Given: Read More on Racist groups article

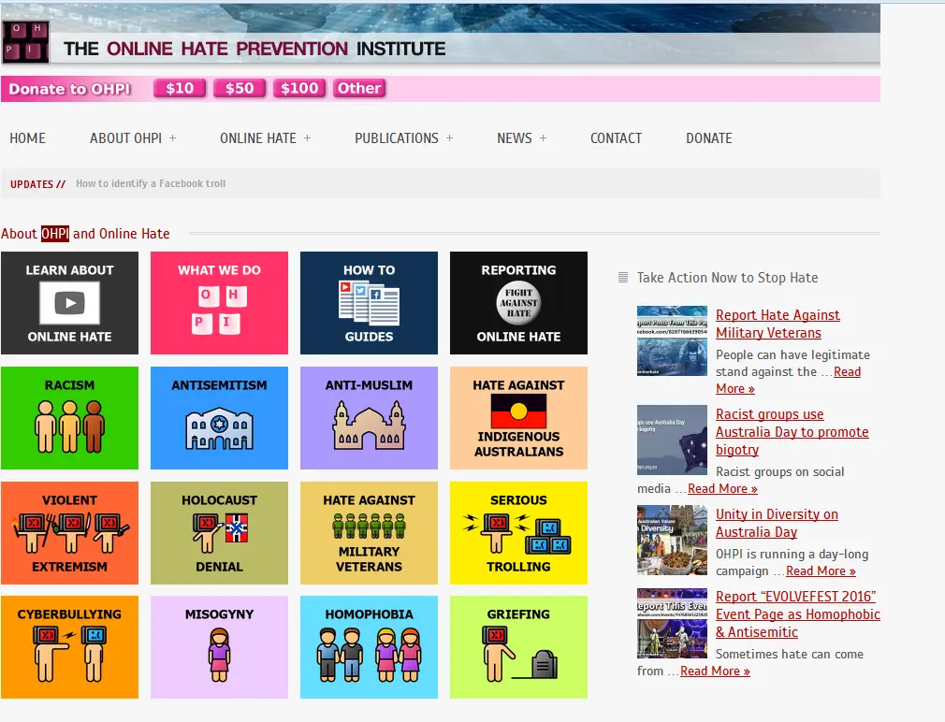Looking at the screenshot, I should [x=722, y=489].
